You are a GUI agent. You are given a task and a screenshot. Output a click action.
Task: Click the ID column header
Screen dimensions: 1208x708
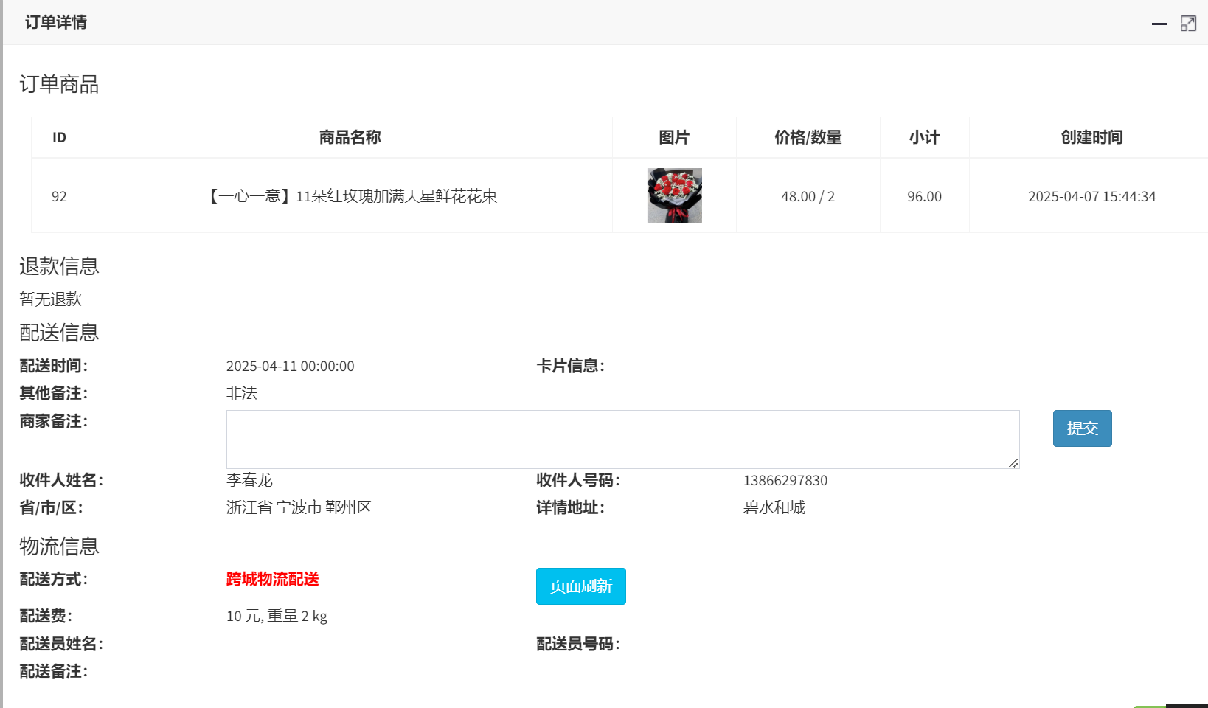59,137
